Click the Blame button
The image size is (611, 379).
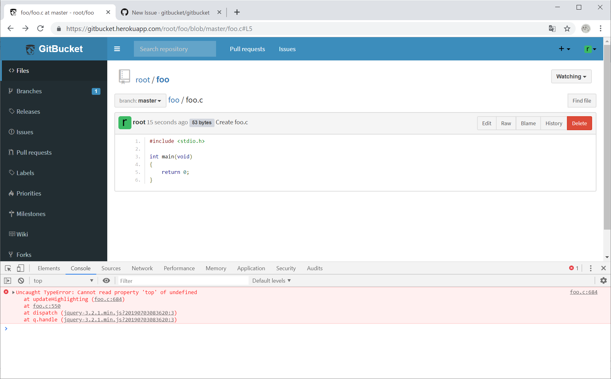coord(528,123)
